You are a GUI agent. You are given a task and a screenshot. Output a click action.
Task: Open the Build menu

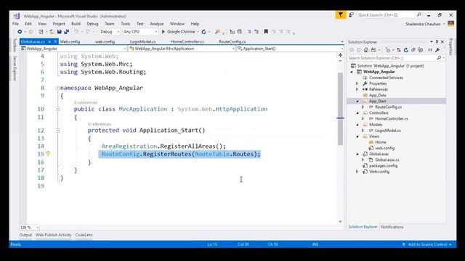pos(76,24)
